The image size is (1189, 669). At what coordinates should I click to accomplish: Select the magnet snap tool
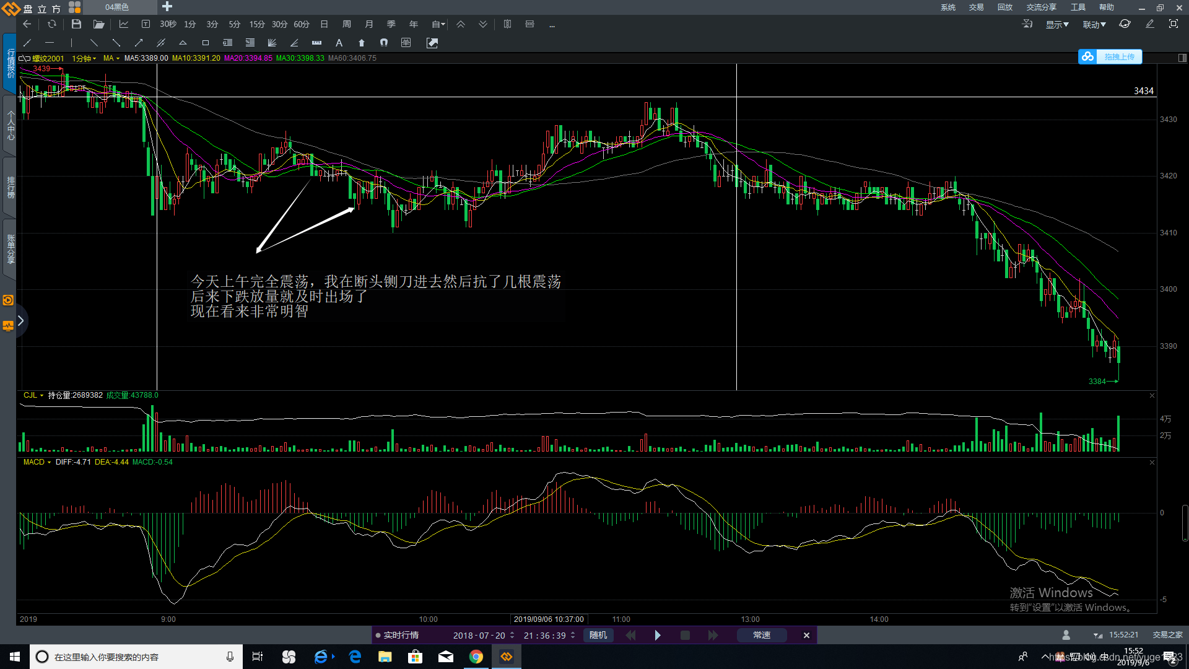(x=384, y=43)
